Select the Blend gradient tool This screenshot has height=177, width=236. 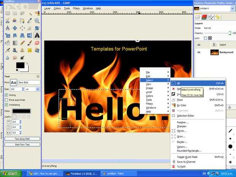click(15, 43)
